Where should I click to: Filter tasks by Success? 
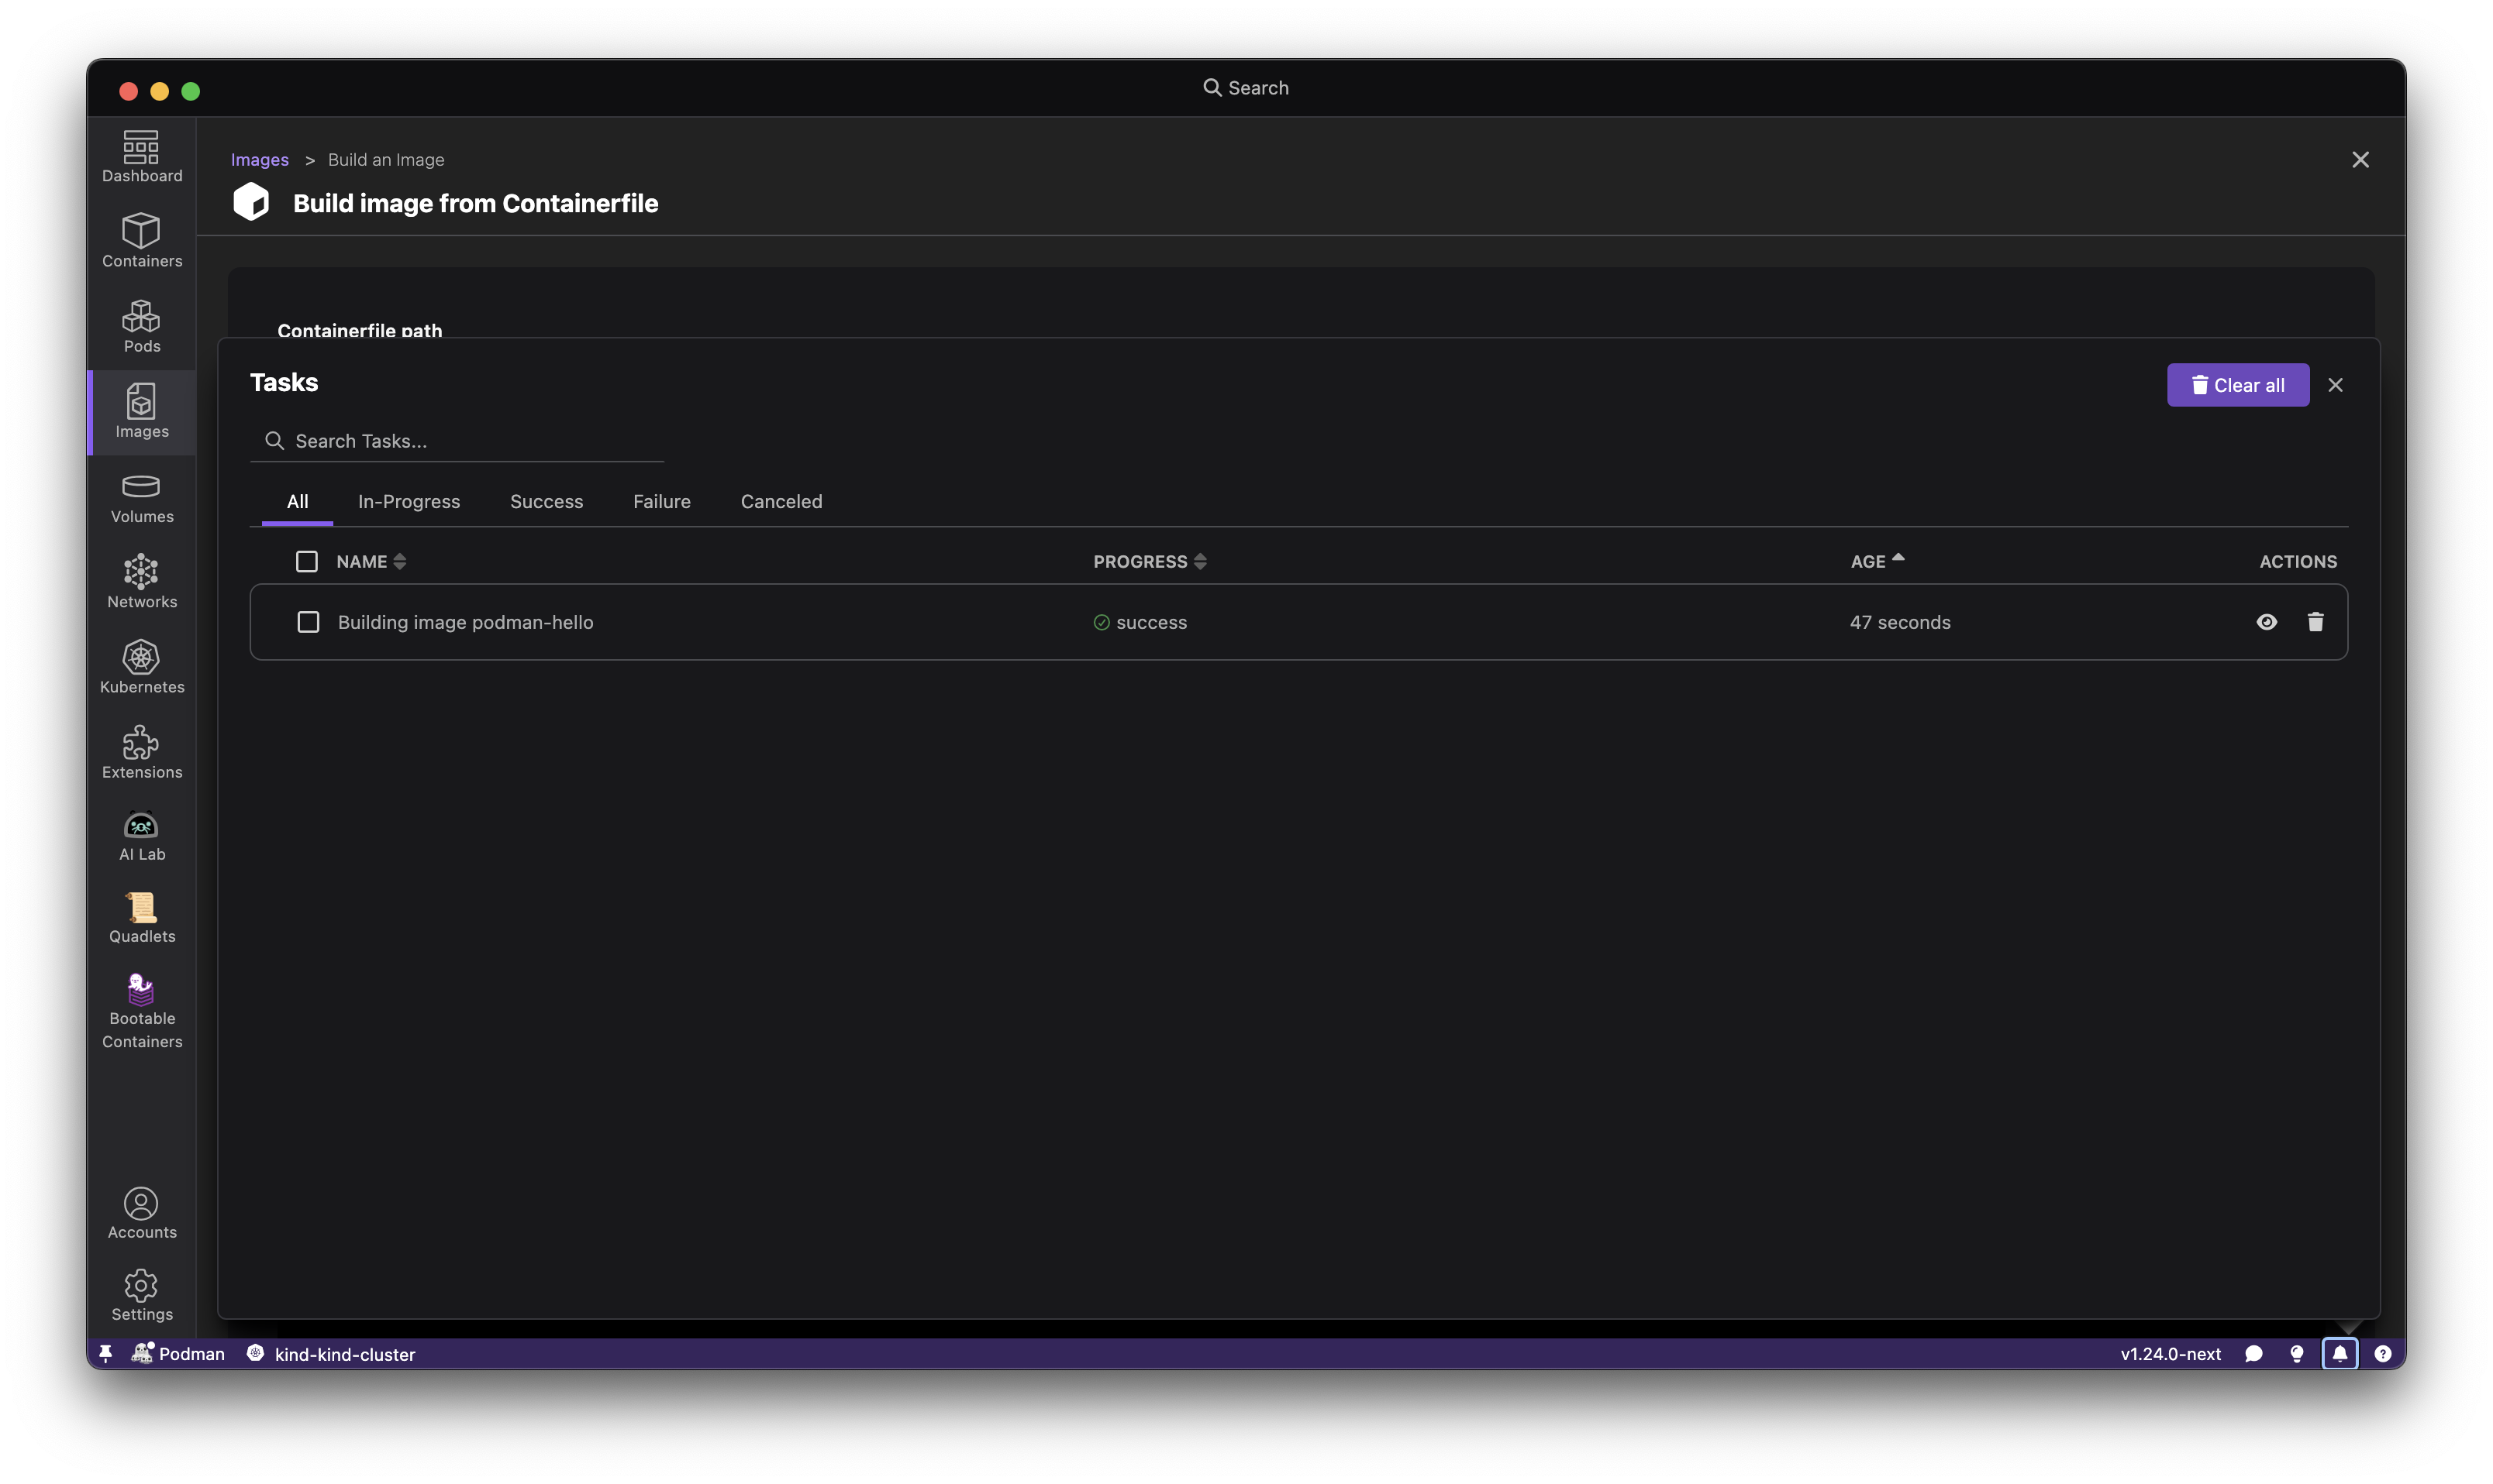pos(547,502)
